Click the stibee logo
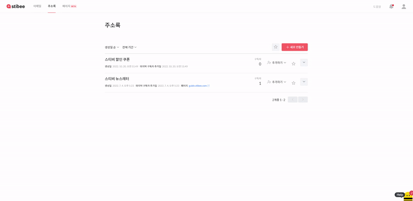This screenshot has width=413, height=201. [x=16, y=6]
